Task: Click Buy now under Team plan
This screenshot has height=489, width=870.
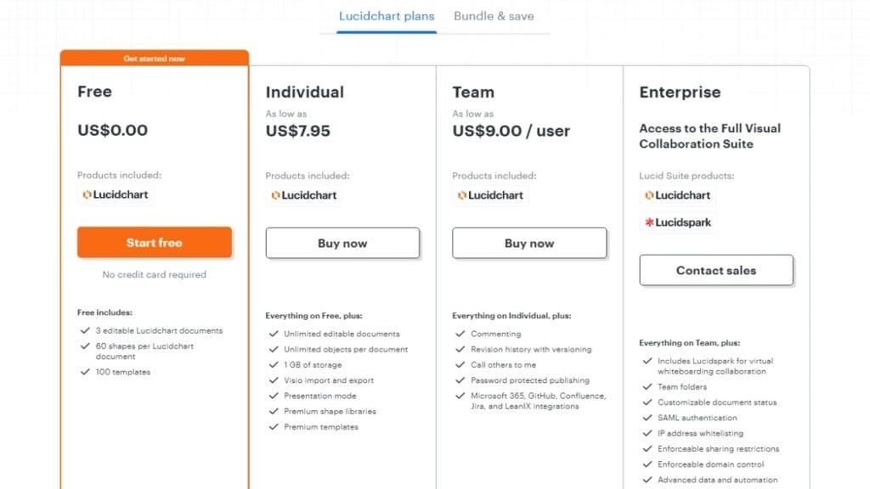Action: (529, 243)
